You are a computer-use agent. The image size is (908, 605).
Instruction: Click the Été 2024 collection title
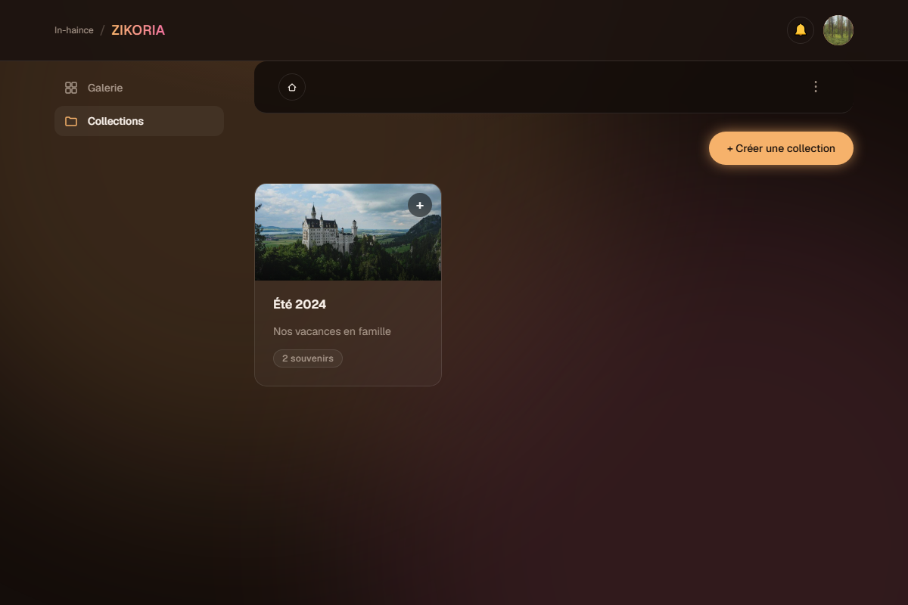click(300, 304)
